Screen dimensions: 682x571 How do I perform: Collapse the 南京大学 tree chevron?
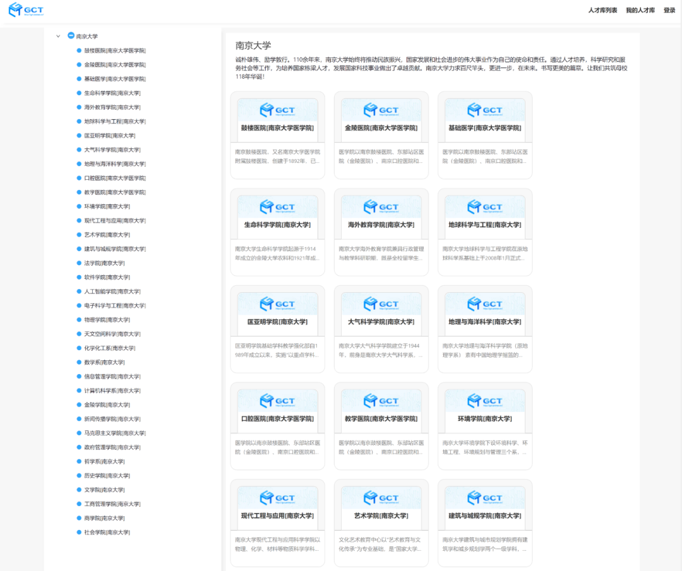pos(58,36)
